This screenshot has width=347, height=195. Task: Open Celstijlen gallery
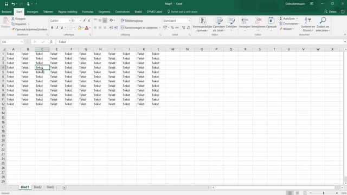tap(232, 24)
